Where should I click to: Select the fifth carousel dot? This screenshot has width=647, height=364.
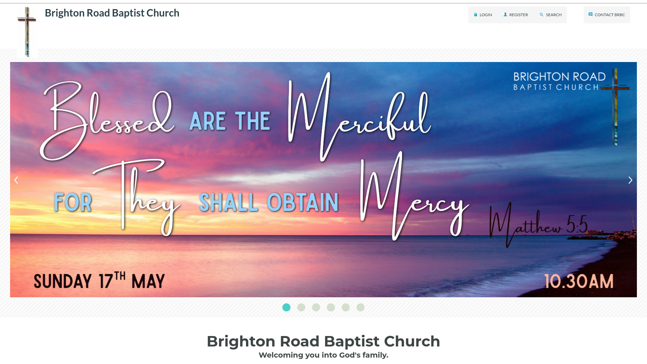(346, 307)
